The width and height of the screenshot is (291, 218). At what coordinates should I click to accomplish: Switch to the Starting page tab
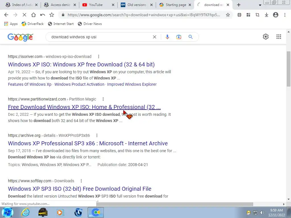tap(176, 5)
